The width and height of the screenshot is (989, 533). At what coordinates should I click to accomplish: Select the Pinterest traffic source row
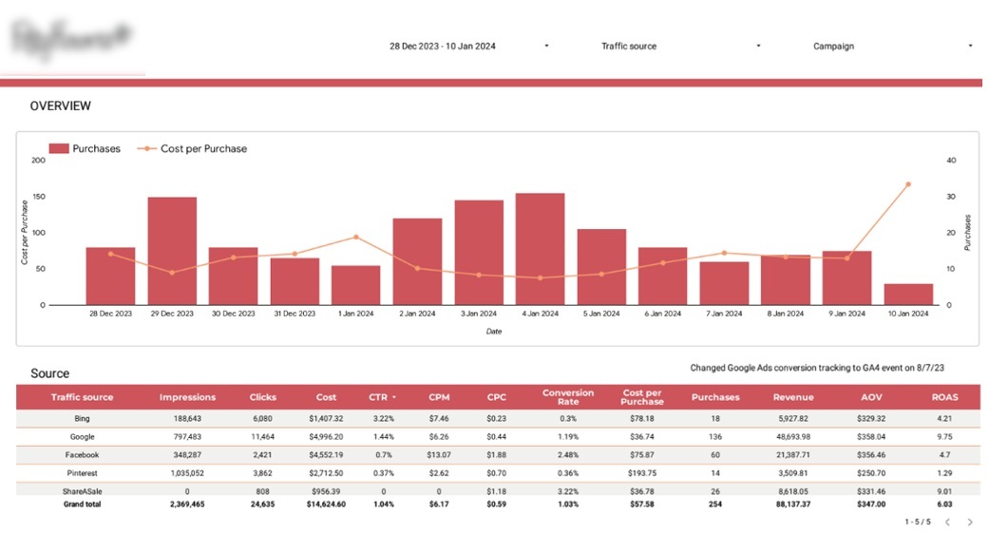[x=82, y=473]
